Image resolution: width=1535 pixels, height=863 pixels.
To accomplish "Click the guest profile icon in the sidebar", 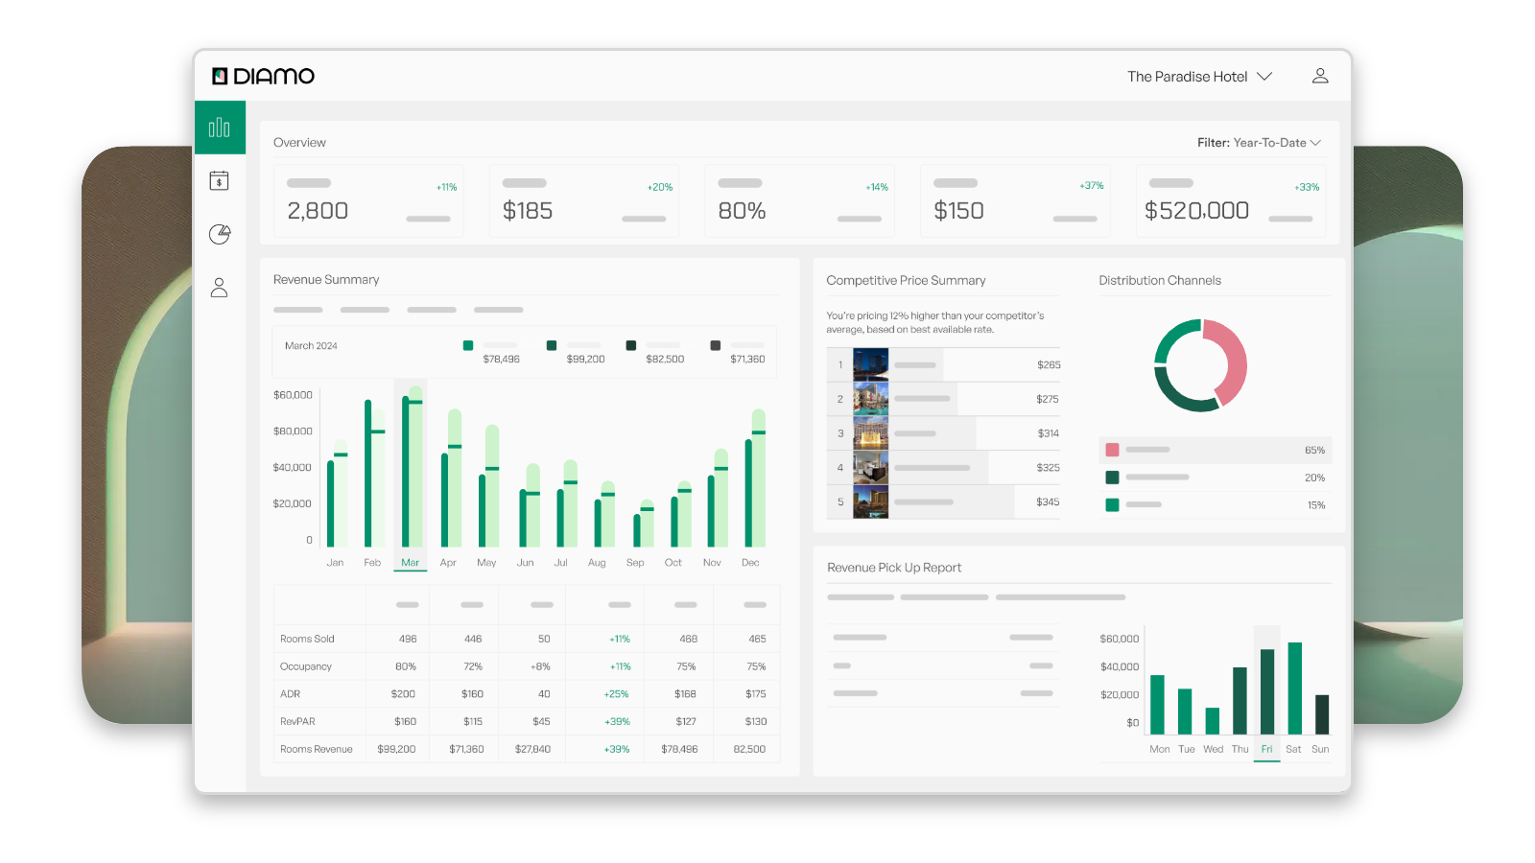I will tap(220, 288).
